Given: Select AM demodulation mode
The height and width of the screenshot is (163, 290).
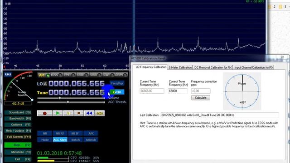Looking at the screenshot, I should click(44, 75).
